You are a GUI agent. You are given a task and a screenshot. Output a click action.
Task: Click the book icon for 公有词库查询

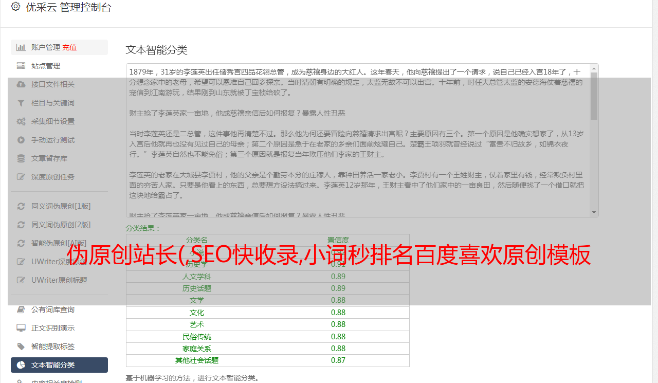[21, 309]
